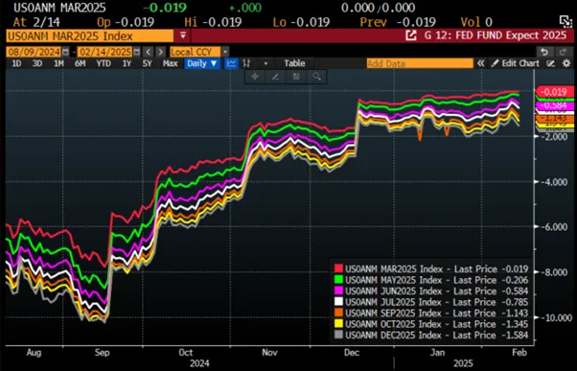Select the 1M range
Screen dimensions: 577x371
pos(58,63)
